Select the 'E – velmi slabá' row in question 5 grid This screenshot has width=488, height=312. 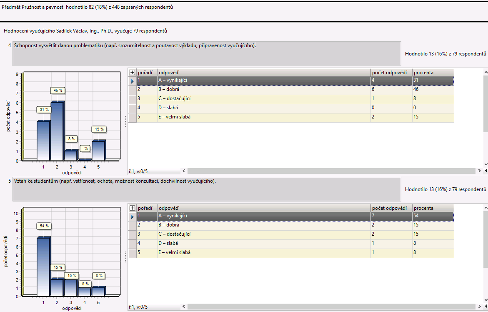point(263,252)
